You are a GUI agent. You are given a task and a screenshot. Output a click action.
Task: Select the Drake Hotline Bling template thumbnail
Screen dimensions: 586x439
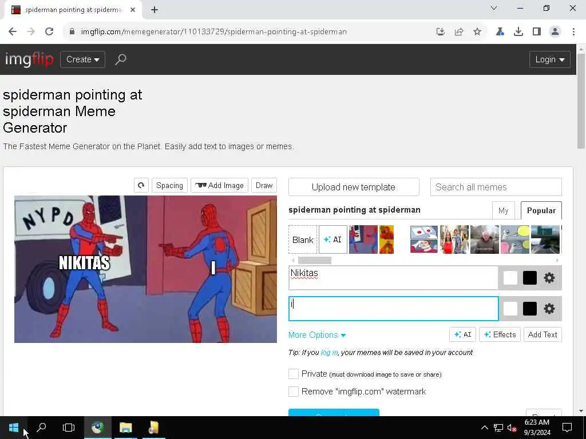click(386, 240)
